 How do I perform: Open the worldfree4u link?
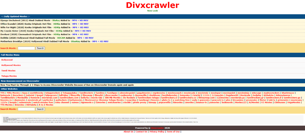point(37,93)
